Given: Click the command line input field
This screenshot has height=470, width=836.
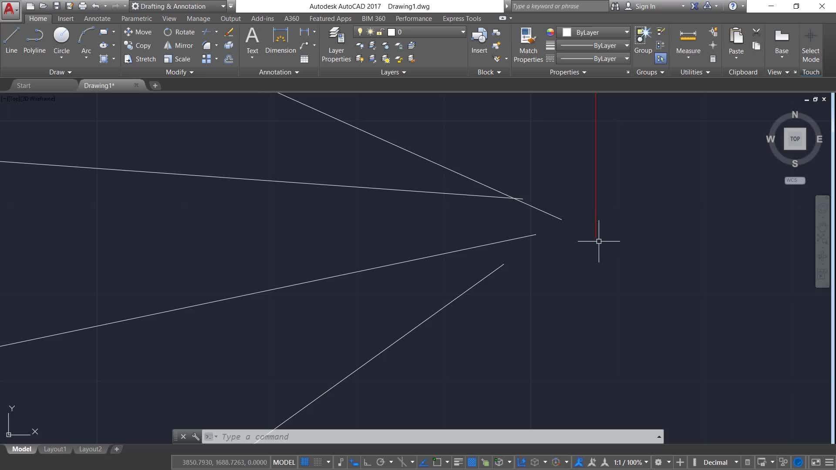Looking at the screenshot, I should (435, 436).
